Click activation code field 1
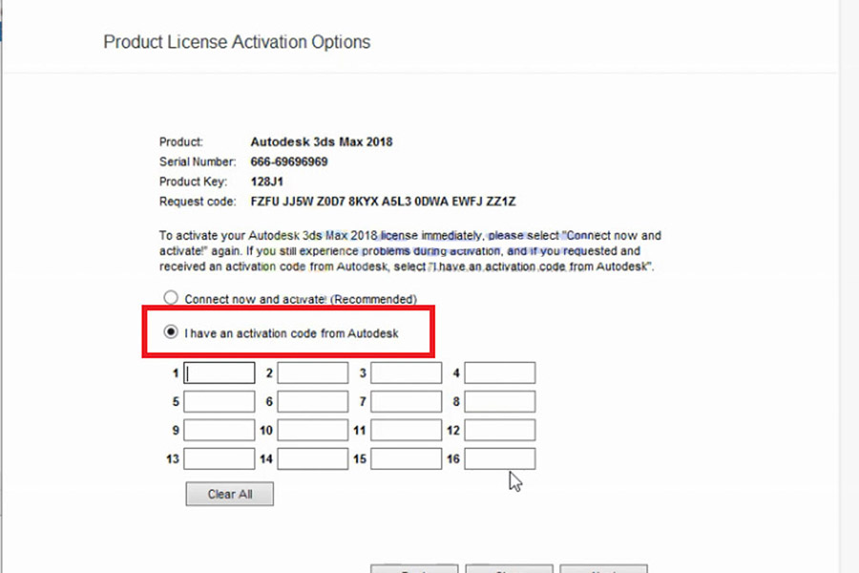 220,373
